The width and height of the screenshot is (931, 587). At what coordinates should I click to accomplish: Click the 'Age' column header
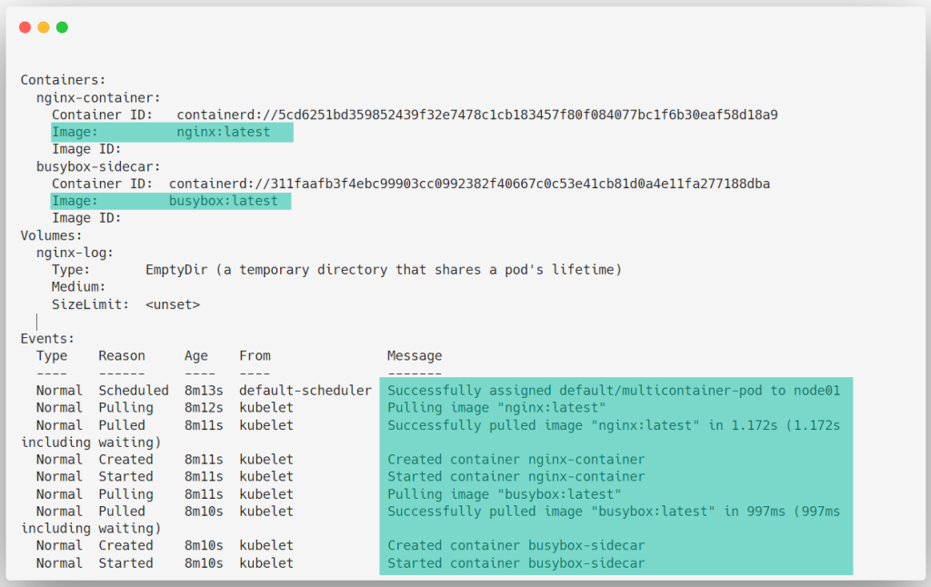196,355
